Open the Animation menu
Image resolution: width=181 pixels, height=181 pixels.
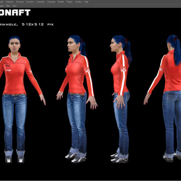coord(41,2)
